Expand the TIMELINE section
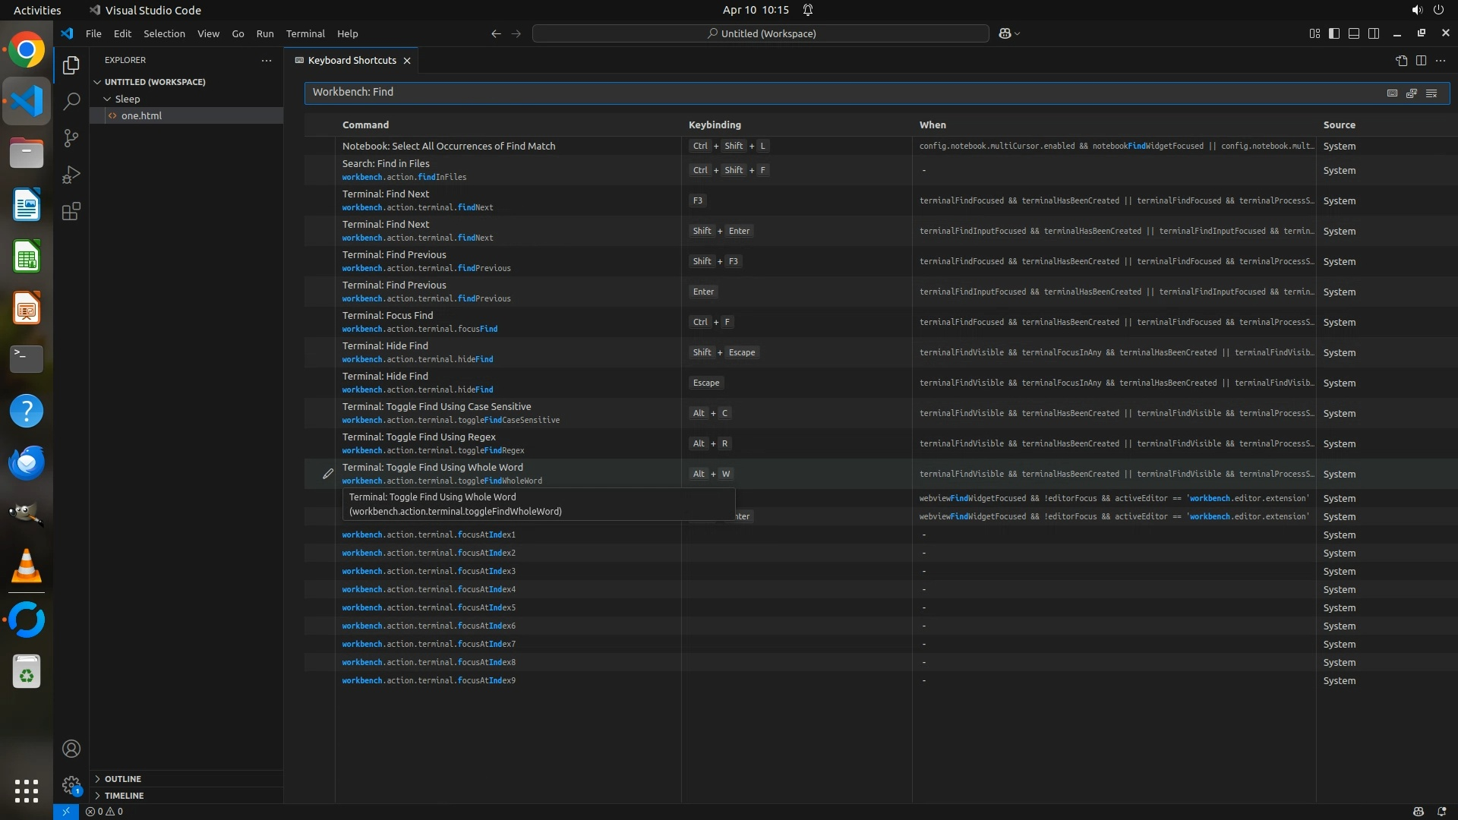The image size is (1458, 820). pyautogui.click(x=124, y=796)
